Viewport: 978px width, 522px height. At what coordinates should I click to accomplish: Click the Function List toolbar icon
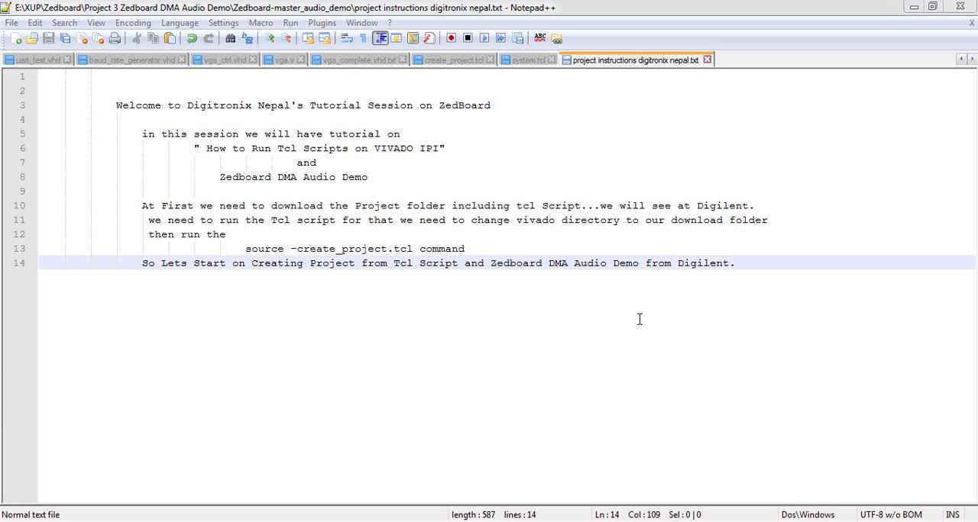429,38
